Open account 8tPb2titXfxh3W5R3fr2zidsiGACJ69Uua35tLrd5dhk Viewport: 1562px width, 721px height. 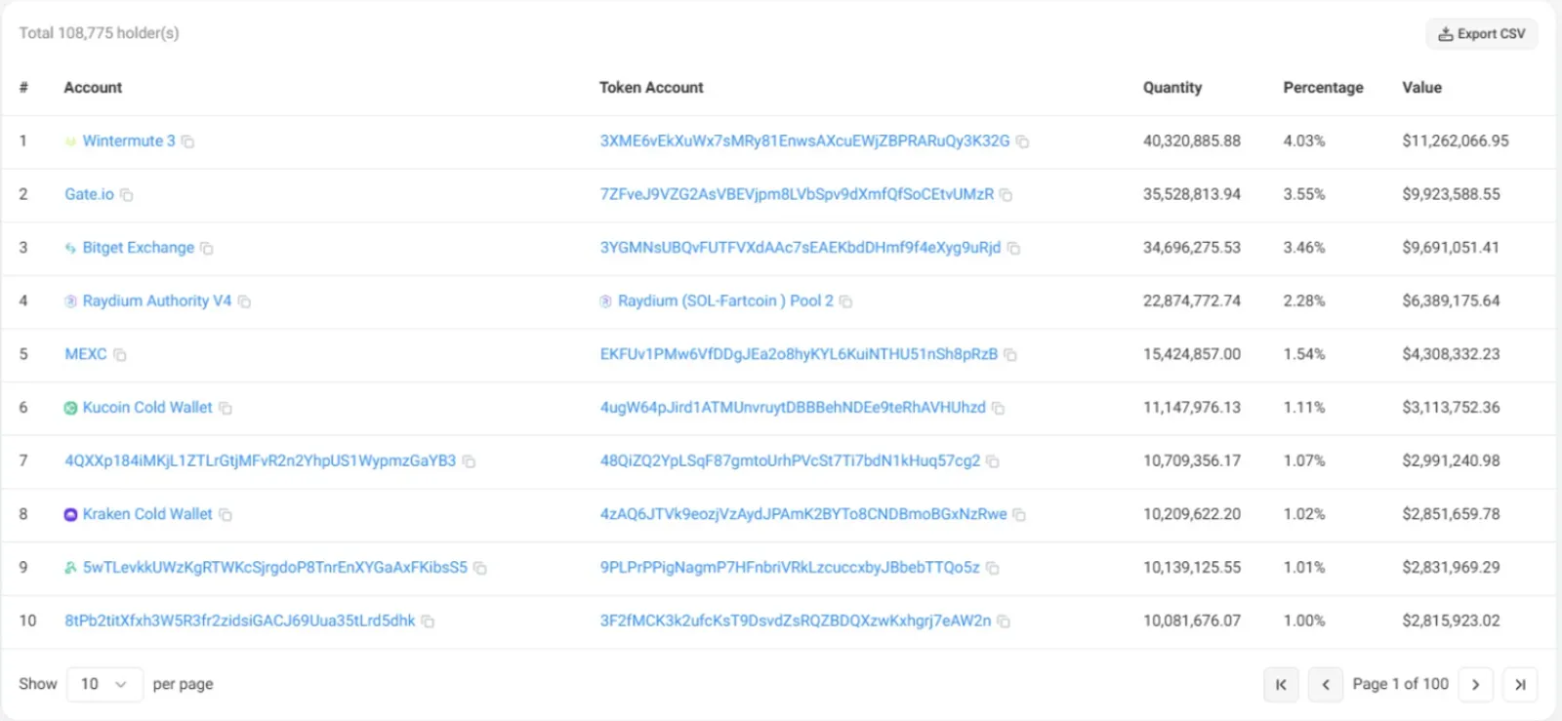pos(239,621)
